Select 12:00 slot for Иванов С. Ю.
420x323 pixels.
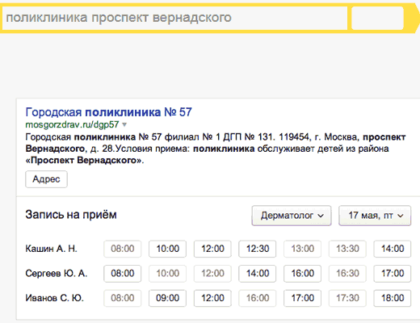[x=212, y=298]
